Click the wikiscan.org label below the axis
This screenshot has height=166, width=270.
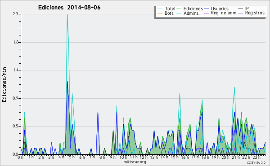(x=135, y=162)
